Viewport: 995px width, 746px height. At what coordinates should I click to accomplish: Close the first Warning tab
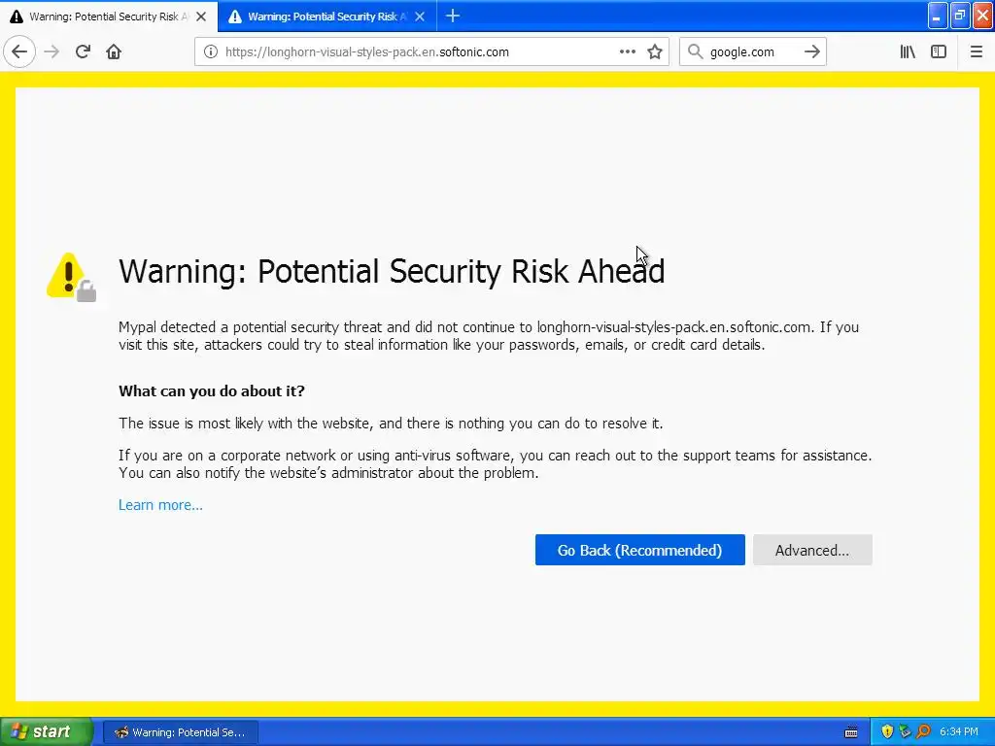point(201,17)
